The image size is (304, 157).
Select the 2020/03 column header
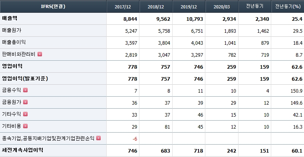[222, 7]
